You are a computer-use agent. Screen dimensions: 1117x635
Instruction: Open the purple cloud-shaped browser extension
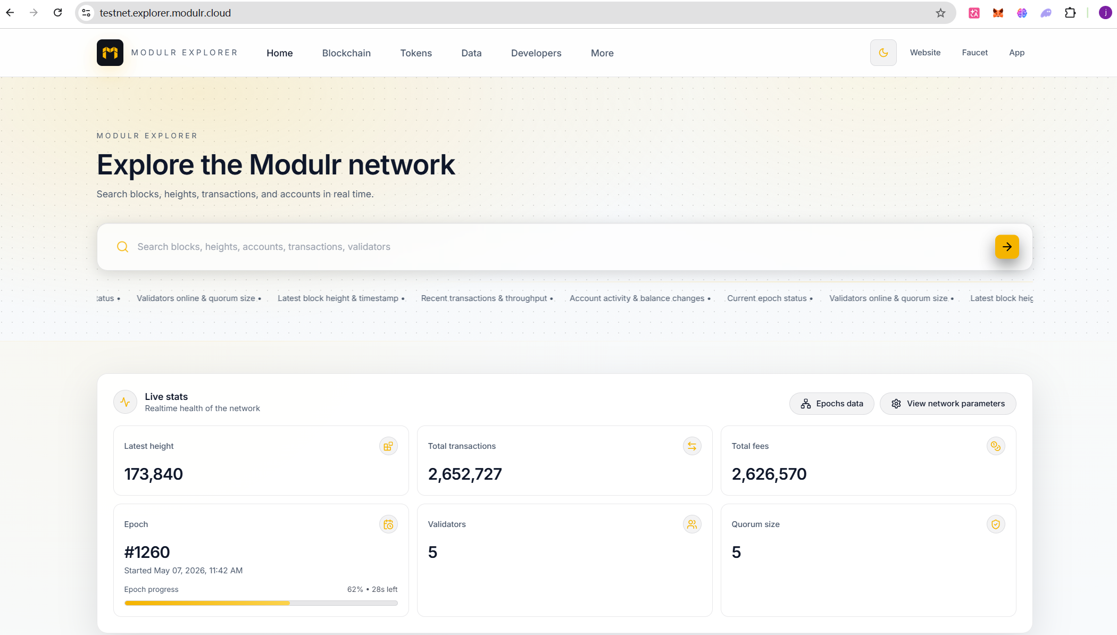tap(1046, 13)
